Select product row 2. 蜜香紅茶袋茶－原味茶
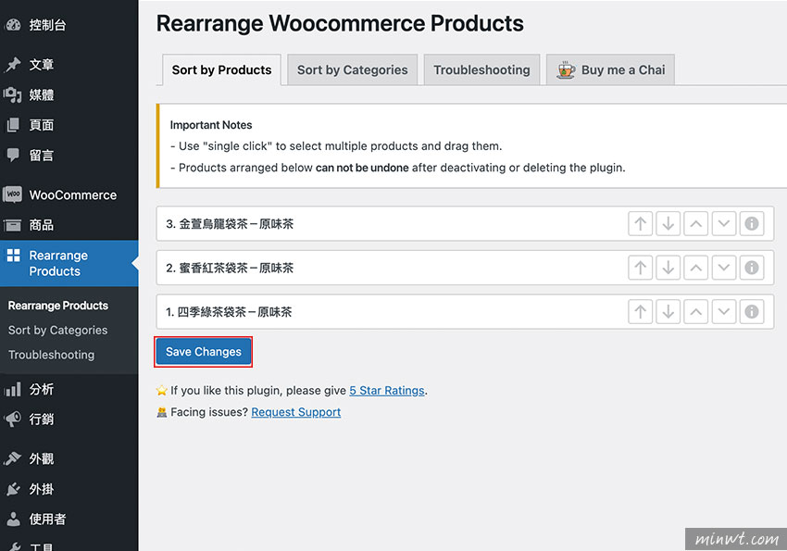787x551 pixels. click(x=465, y=268)
